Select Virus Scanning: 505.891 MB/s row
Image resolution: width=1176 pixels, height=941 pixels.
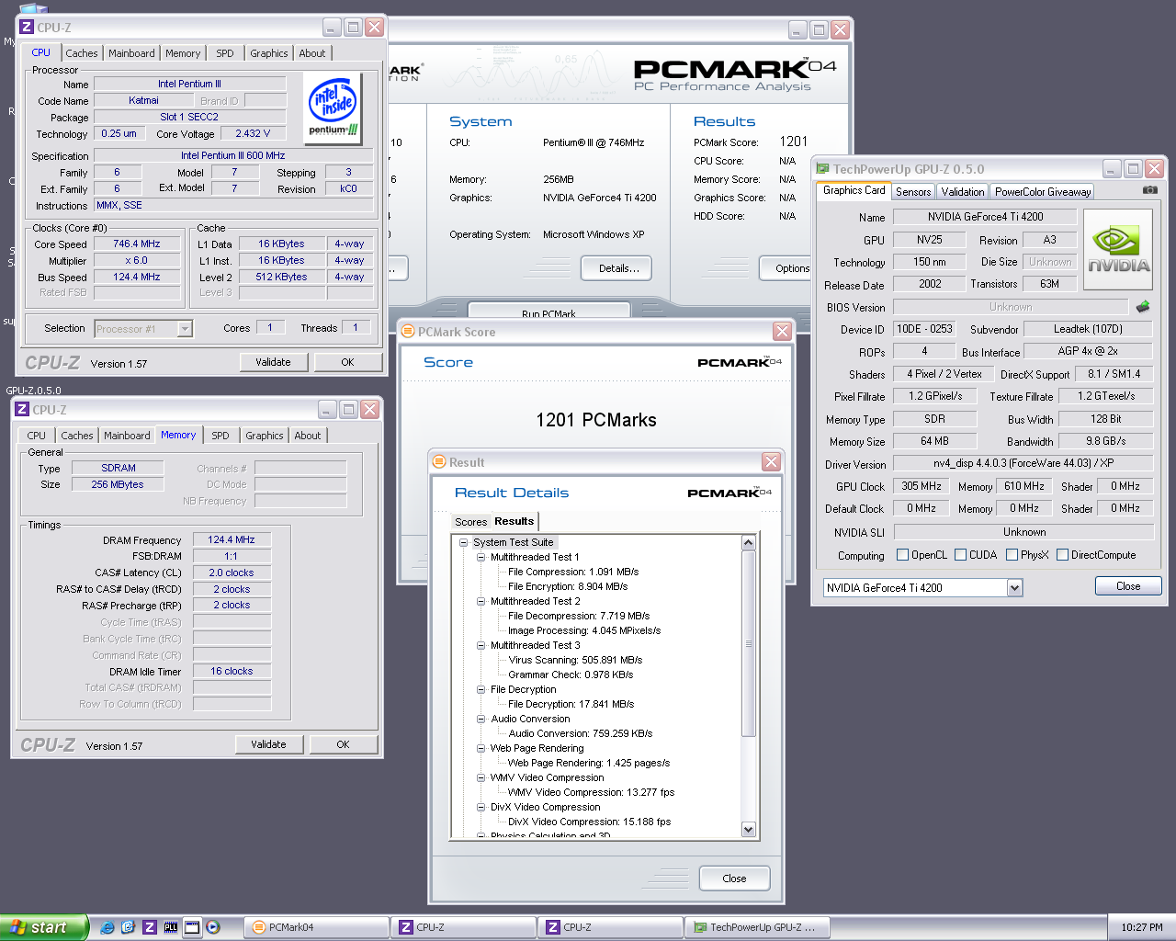tap(575, 660)
